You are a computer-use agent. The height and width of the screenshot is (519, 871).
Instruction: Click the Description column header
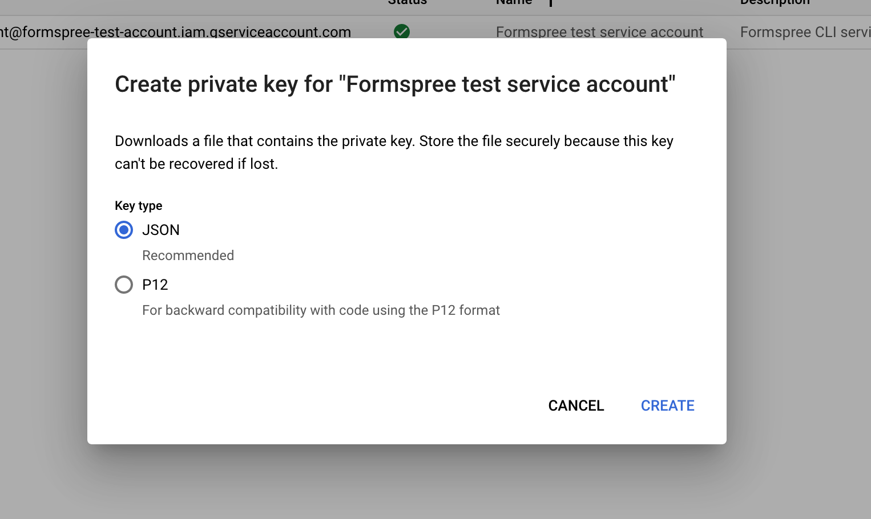[775, 2]
